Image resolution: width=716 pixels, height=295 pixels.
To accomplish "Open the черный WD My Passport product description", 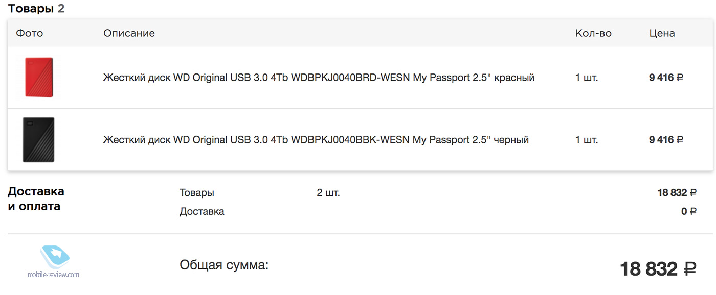I will (316, 139).
